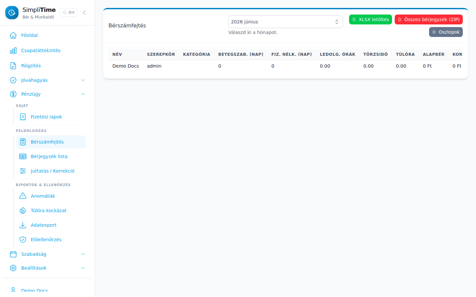Open the Előellenőrzés page
This screenshot has width=476, height=297.
point(51,240)
